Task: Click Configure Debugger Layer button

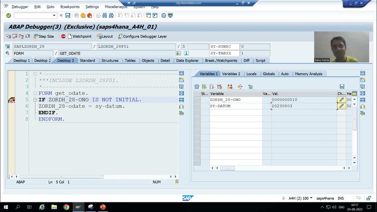Action: coord(143,36)
